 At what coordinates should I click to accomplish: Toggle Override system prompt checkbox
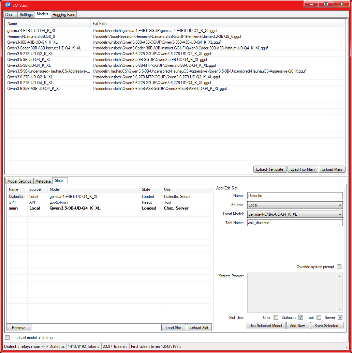pos(339,267)
